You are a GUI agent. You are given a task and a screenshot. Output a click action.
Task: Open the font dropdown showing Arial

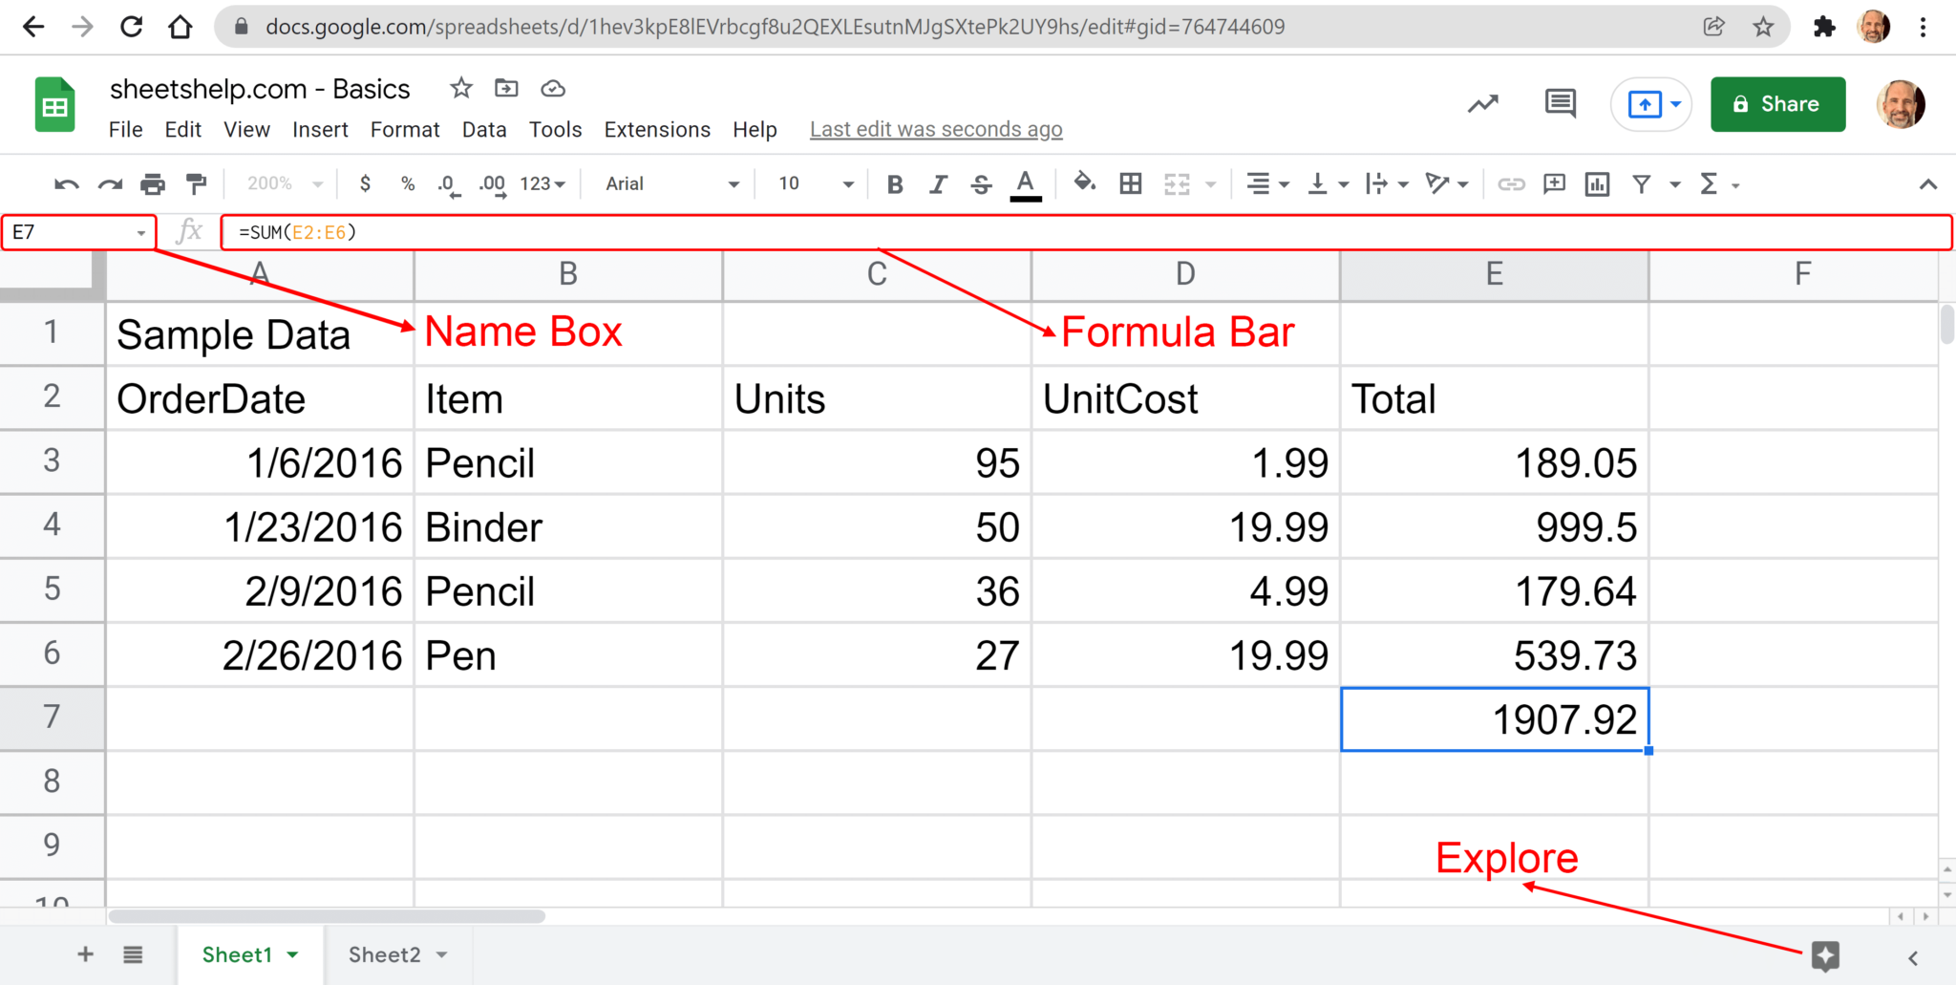point(667,183)
